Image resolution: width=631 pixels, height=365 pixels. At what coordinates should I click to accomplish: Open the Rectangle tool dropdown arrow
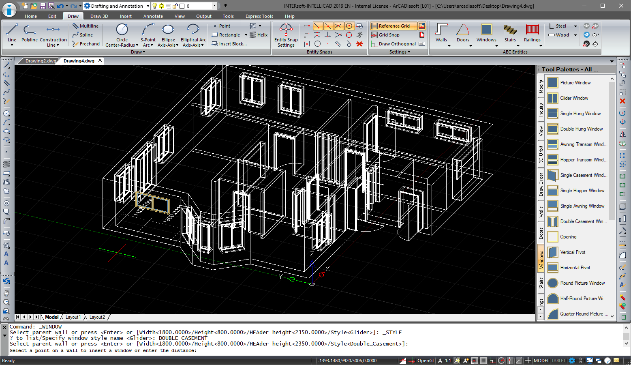[x=246, y=35]
